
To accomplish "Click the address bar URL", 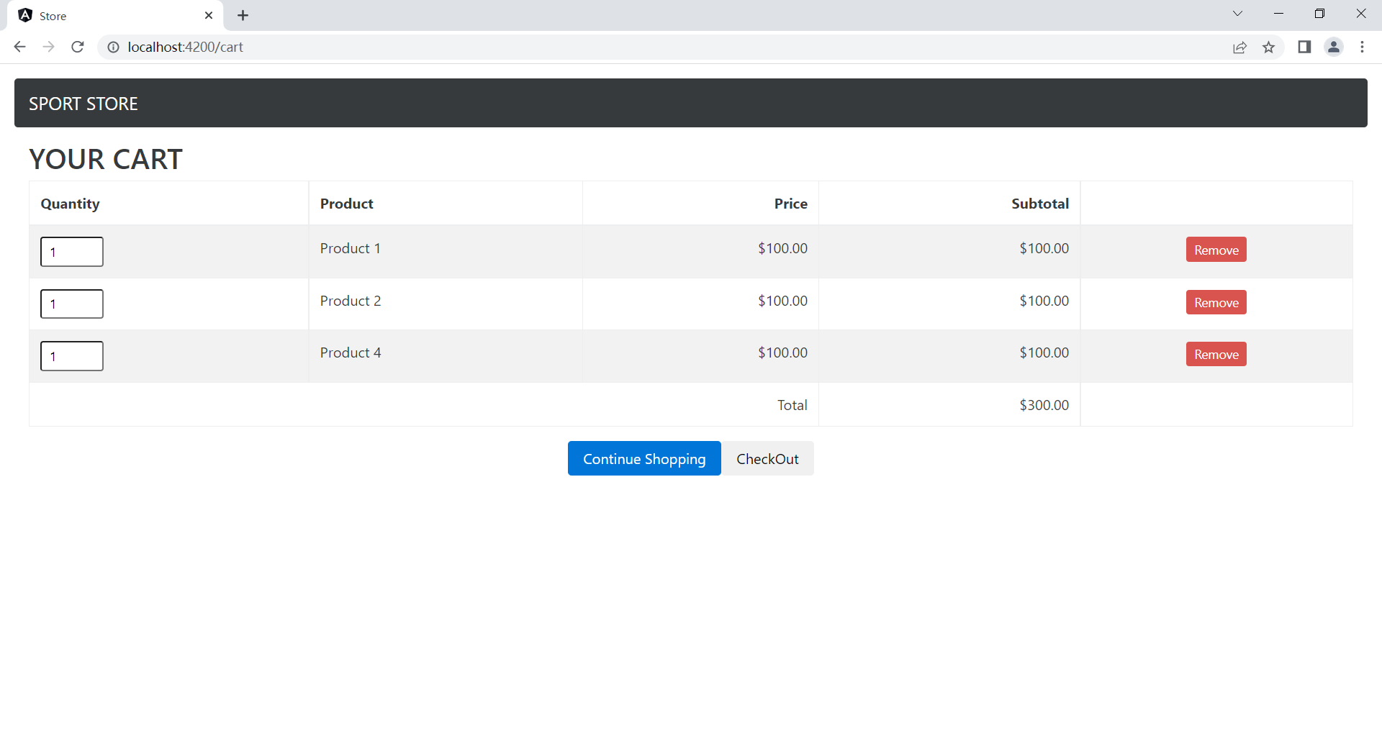I will pyautogui.click(x=185, y=47).
